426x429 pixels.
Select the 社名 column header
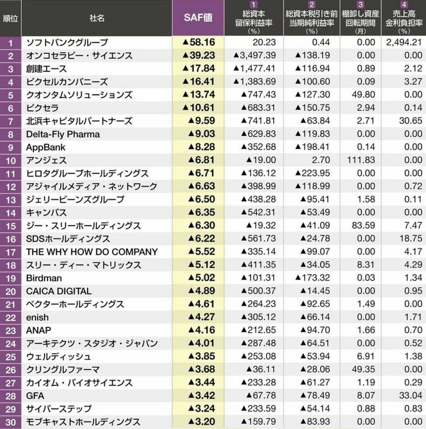[x=97, y=18]
